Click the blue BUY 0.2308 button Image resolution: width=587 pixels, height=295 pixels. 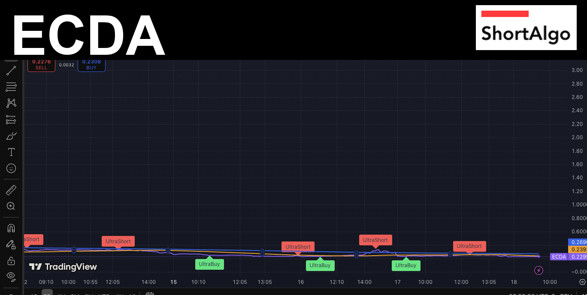pyautogui.click(x=91, y=65)
